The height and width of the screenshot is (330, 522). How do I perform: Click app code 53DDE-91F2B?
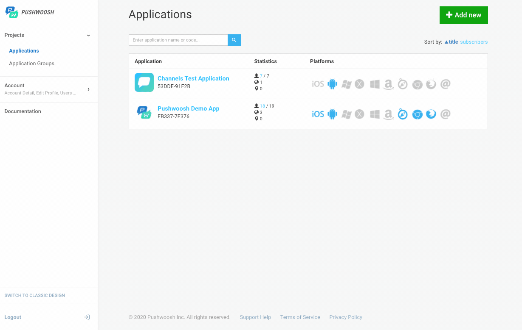click(x=174, y=86)
